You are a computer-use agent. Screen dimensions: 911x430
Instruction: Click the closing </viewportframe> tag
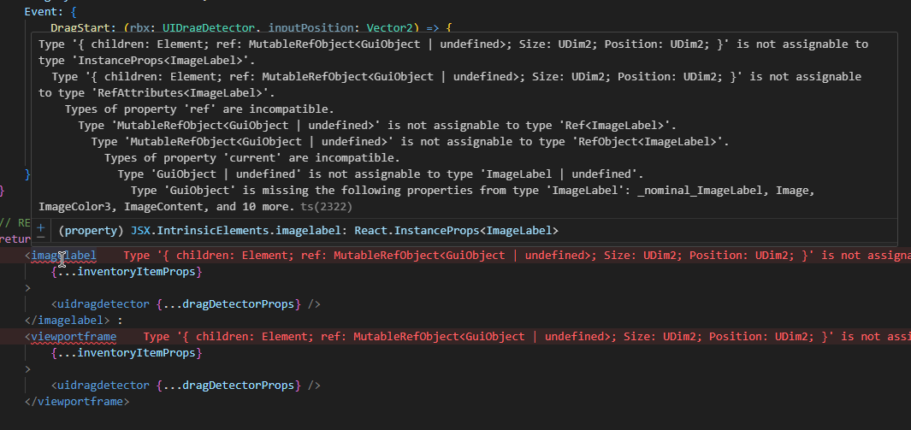77,402
